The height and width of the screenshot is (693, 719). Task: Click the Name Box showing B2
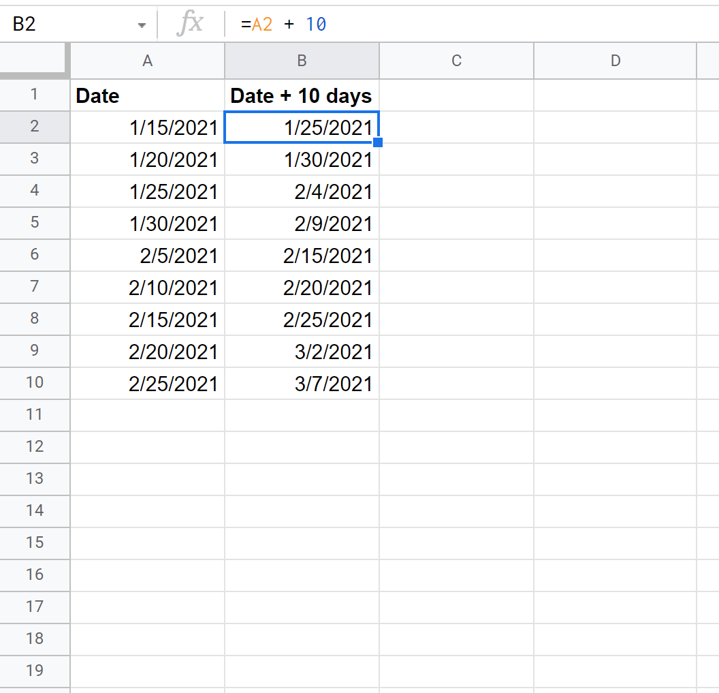[x=68, y=25]
